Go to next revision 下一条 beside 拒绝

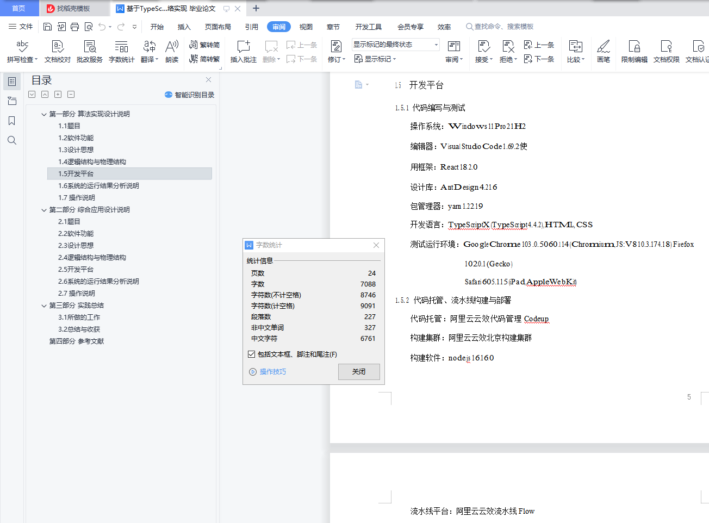point(539,59)
